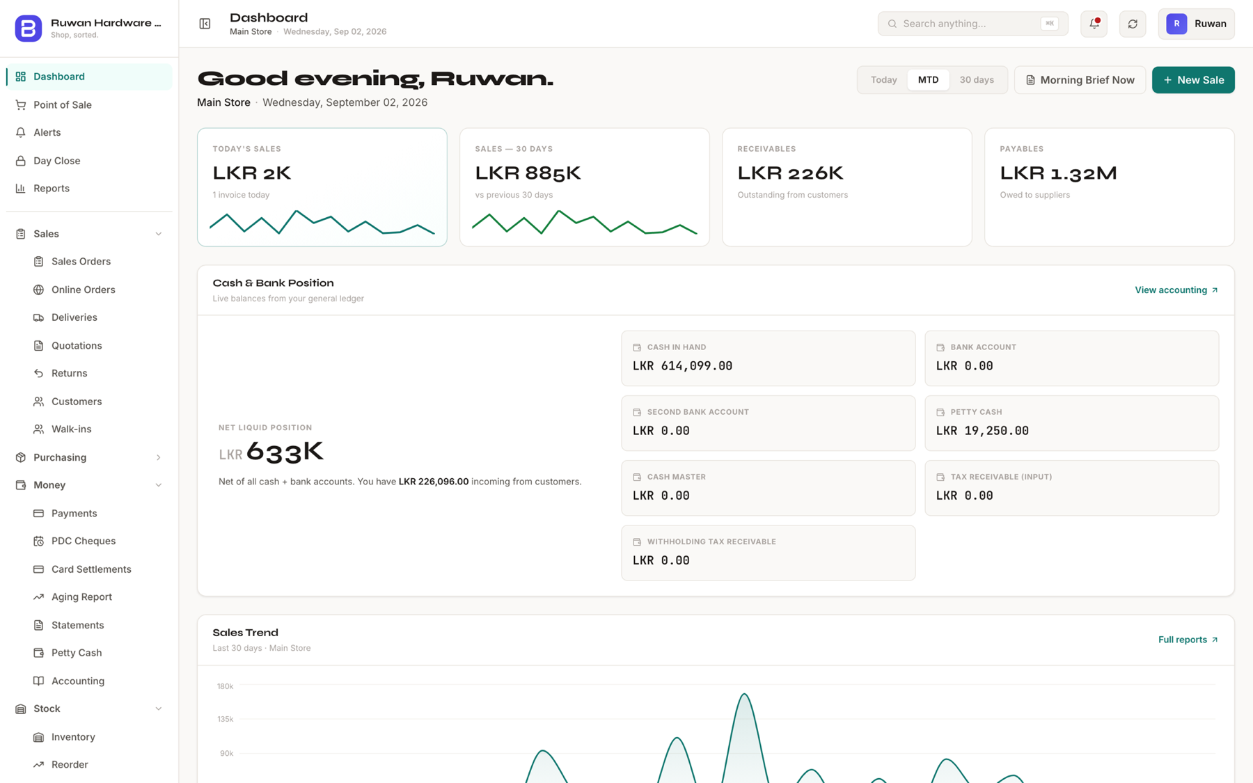This screenshot has width=1253, height=783.
Task: Select the Bank Account tile
Action: coord(1072,358)
